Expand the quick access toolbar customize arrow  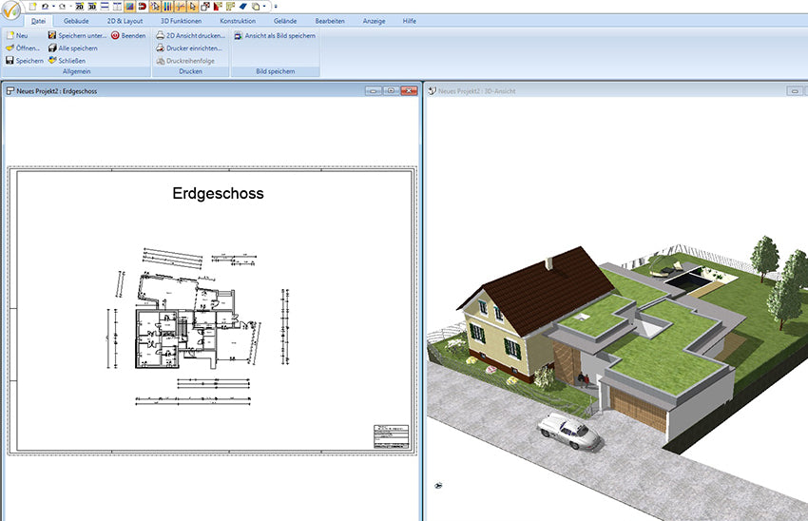tap(276, 6)
